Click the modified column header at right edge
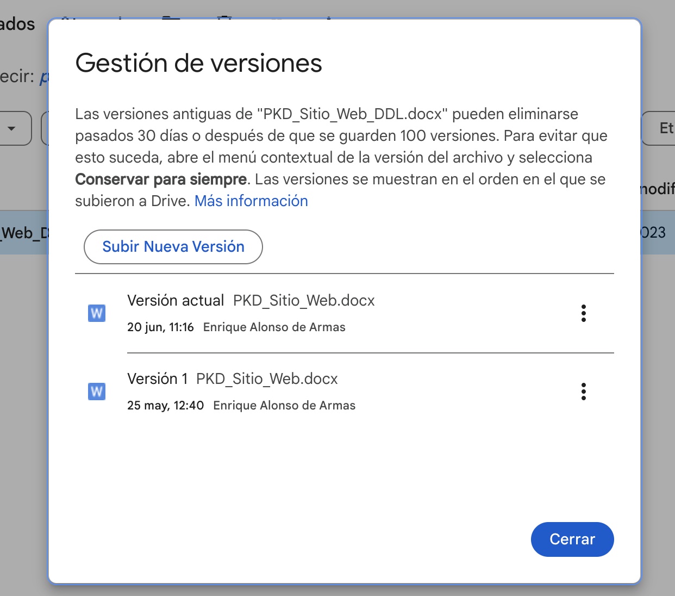This screenshot has height=596, width=675. [658, 189]
